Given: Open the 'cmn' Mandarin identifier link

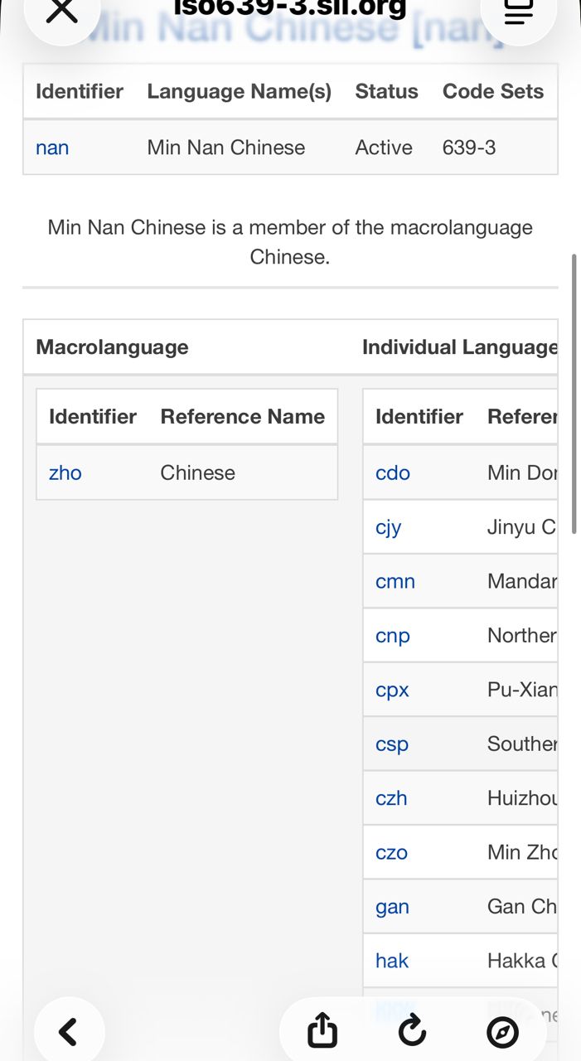Looking at the screenshot, I should click(395, 581).
